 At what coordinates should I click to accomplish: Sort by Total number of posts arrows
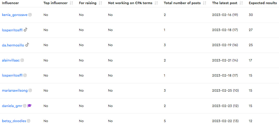205,3
